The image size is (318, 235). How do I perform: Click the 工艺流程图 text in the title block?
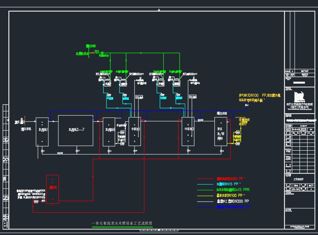pyautogui.click(x=298, y=180)
